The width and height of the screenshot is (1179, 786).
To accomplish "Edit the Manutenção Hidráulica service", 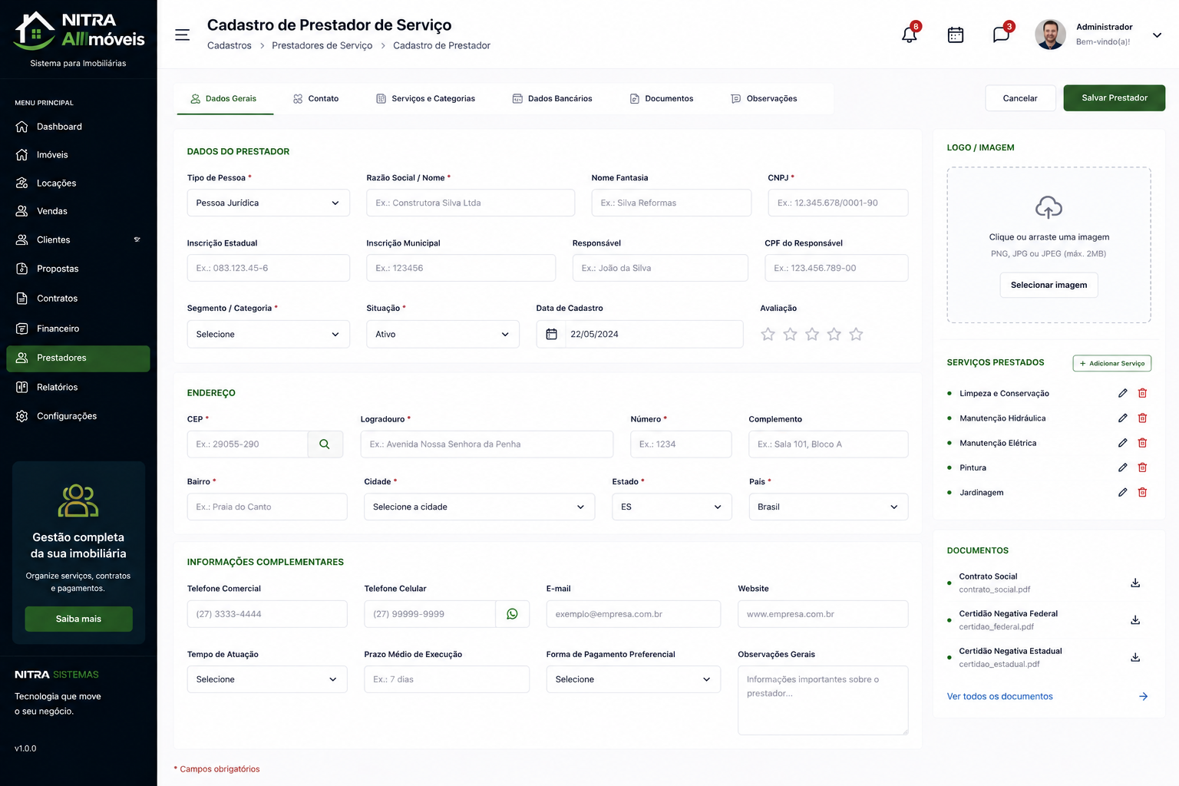I will click(1122, 418).
